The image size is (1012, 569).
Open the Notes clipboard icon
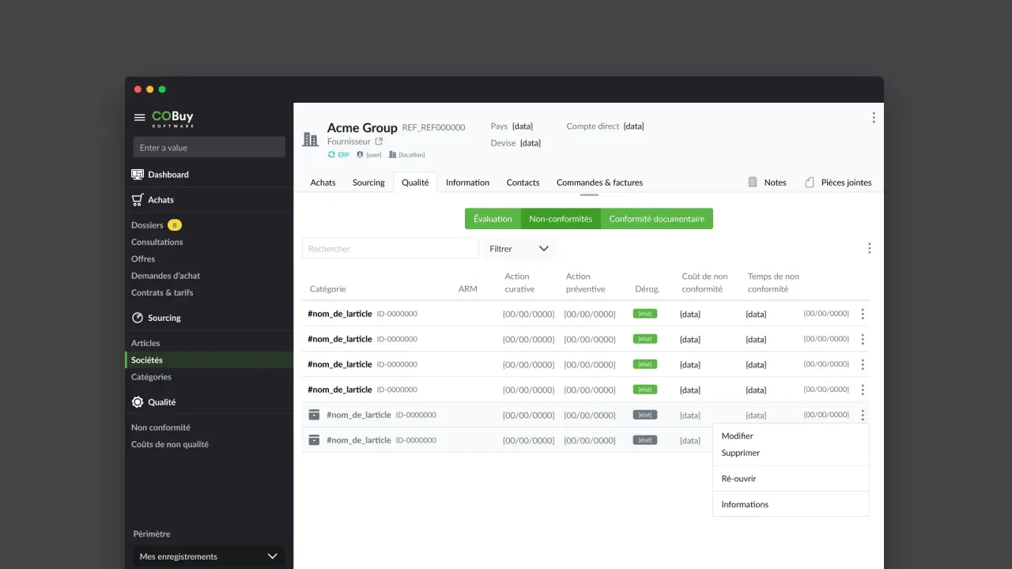coord(753,183)
